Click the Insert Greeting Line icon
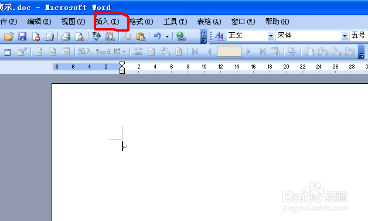Image resolution: width=368 pixels, height=221 pixels. tap(53, 52)
